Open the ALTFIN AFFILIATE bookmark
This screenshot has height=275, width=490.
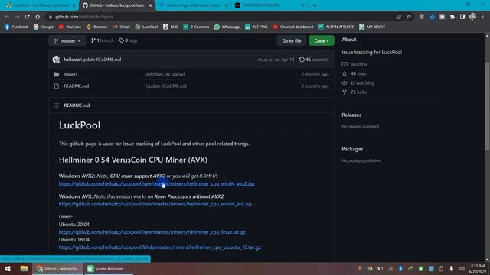point(336,27)
